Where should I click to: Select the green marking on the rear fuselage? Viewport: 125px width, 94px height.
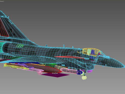[x=20, y=46]
